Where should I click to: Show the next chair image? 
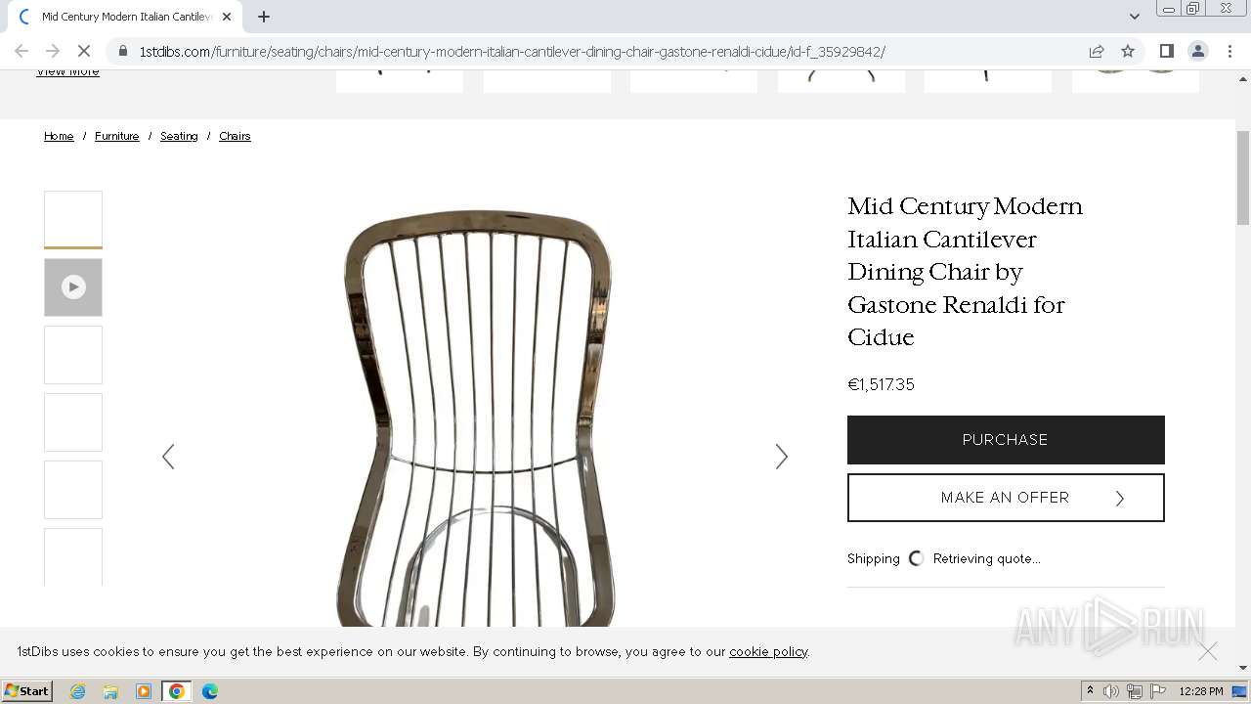[x=781, y=457]
